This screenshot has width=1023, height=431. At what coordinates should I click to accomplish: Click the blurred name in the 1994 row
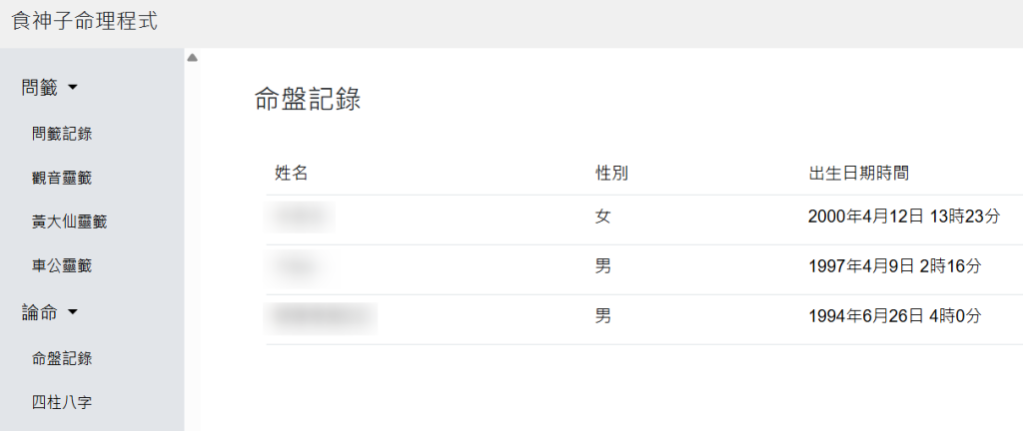pos(320,316)
